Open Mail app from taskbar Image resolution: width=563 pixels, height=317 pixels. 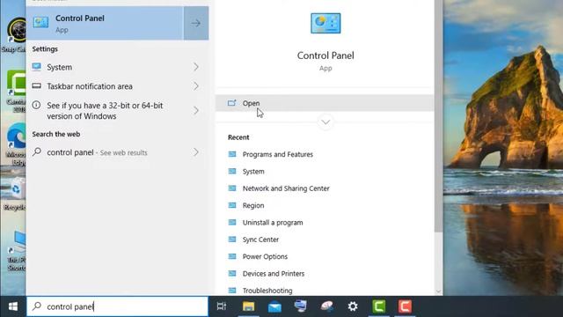(x=274, y=306)
